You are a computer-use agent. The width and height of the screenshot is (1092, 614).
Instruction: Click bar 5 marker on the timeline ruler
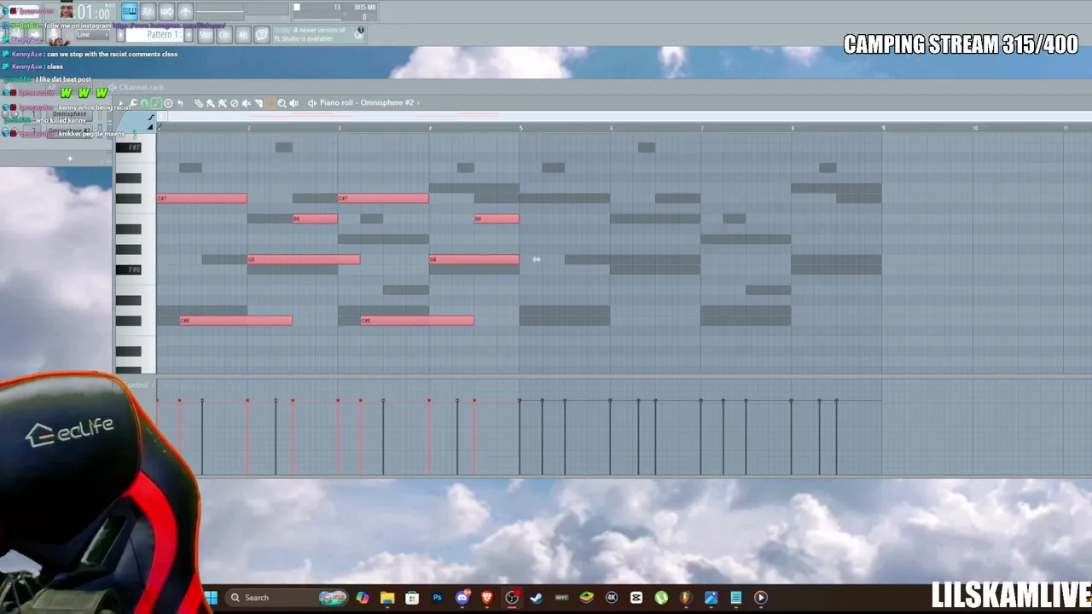[520, 128]
